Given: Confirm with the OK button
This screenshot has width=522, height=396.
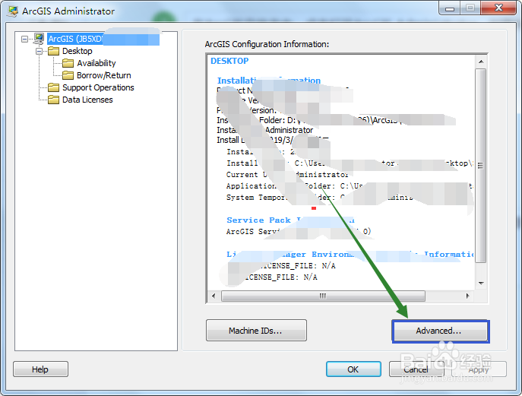Looking at the screenshot, I should coord(353,369).
